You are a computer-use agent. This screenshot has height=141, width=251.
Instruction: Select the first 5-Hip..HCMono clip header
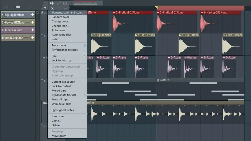click(x=101, y=35)
